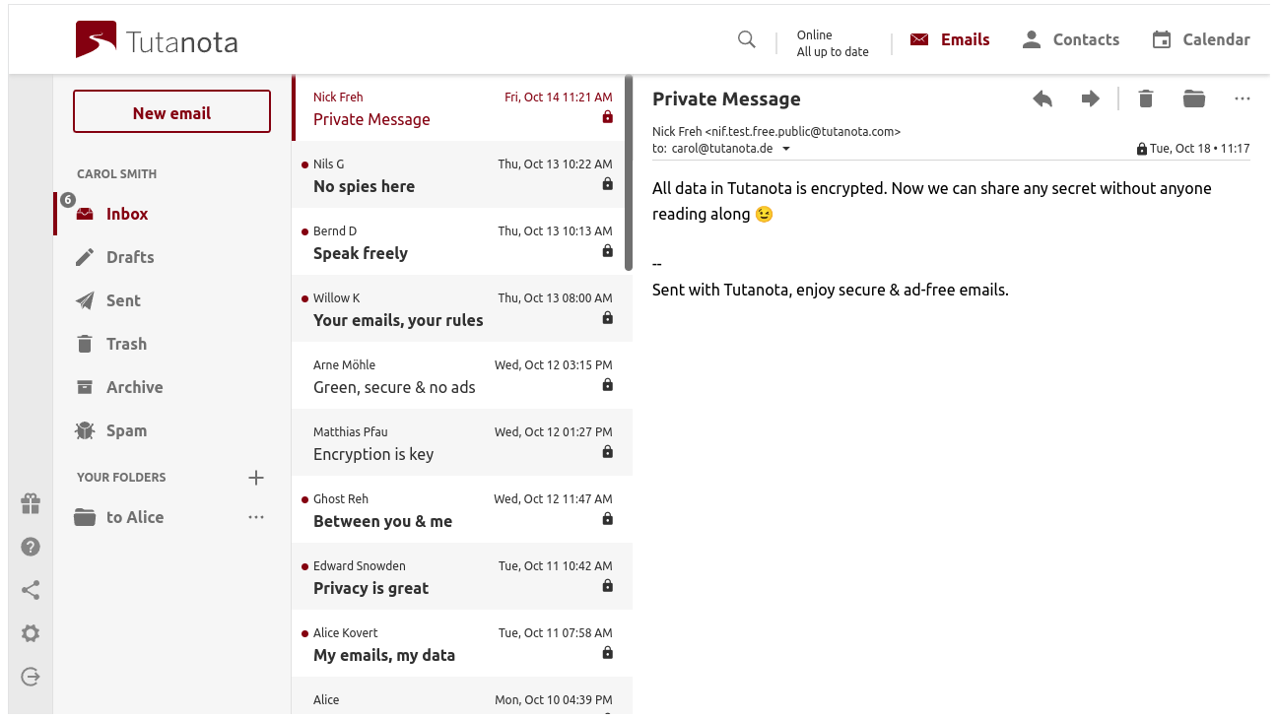
Task: Open the help question mark icon
Action: pyautogui.click(x=31, y=547)
